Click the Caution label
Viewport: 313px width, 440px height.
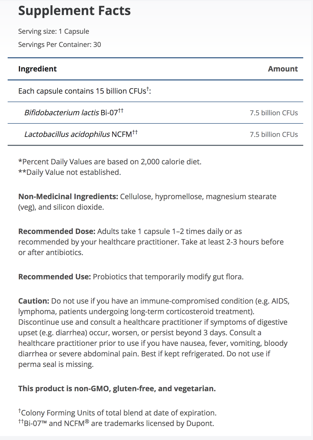[x=34, y=301]
